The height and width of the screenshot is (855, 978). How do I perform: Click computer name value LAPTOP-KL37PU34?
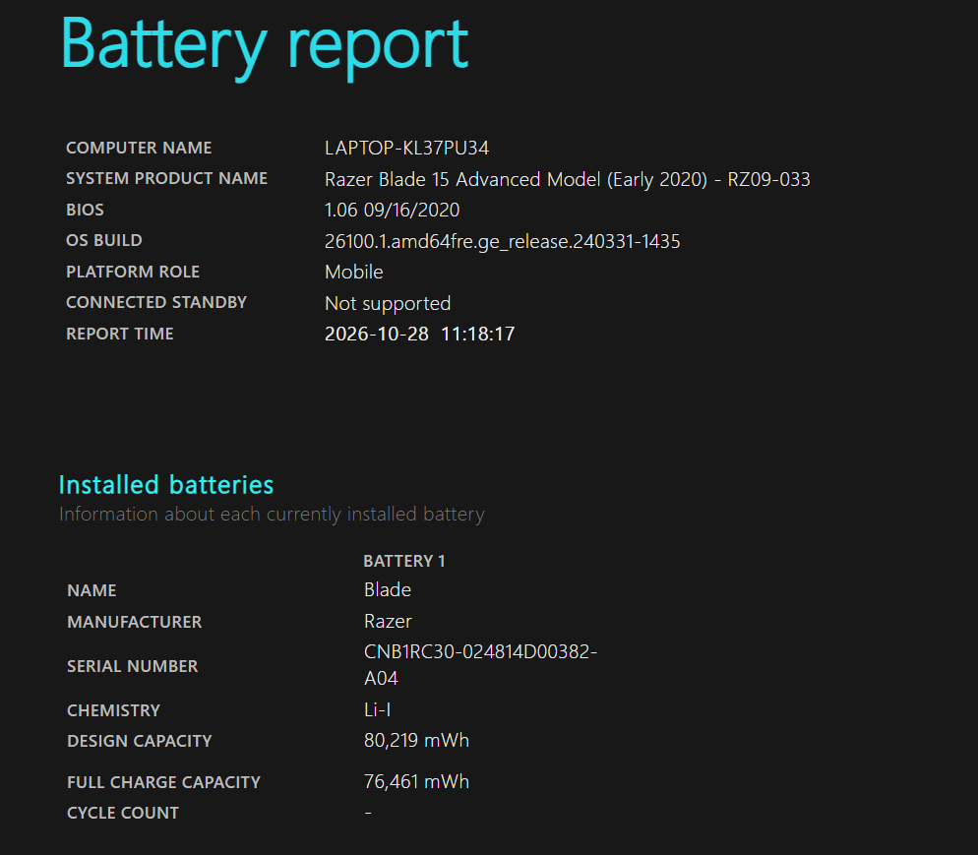(x=406, y=148)
